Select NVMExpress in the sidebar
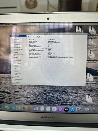Image resolution: width=98 pixels, height=131 pixels. pos(17,61)
